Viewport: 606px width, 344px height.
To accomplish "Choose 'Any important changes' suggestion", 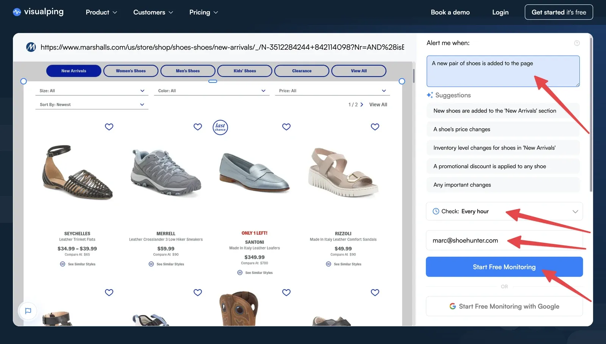I will 503,185.
